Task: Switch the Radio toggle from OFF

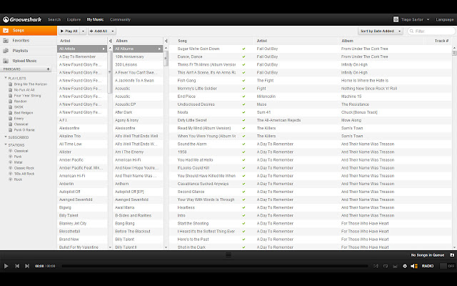Action: click(447, 266)
